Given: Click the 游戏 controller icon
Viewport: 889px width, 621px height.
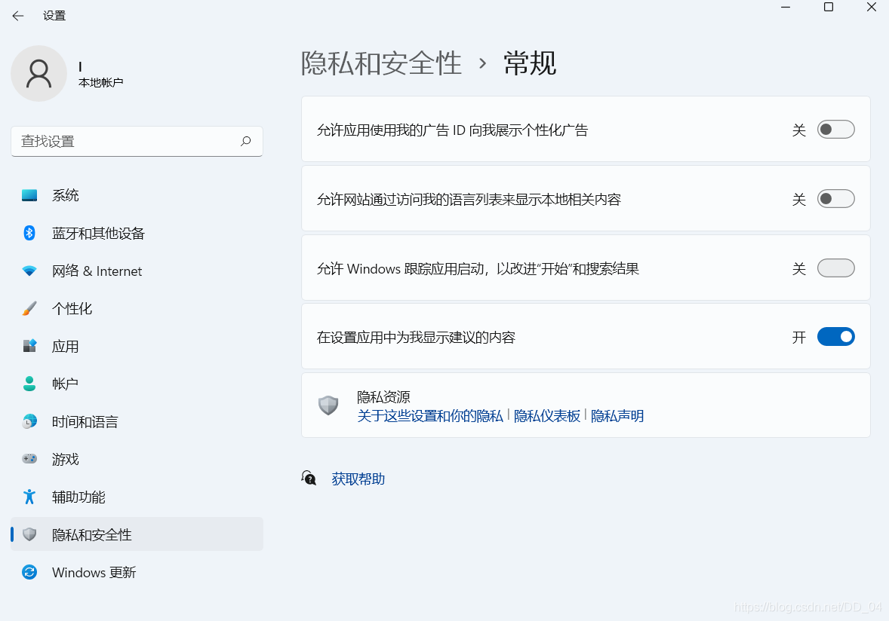Looking at the screenshot, I should (29, 459).
